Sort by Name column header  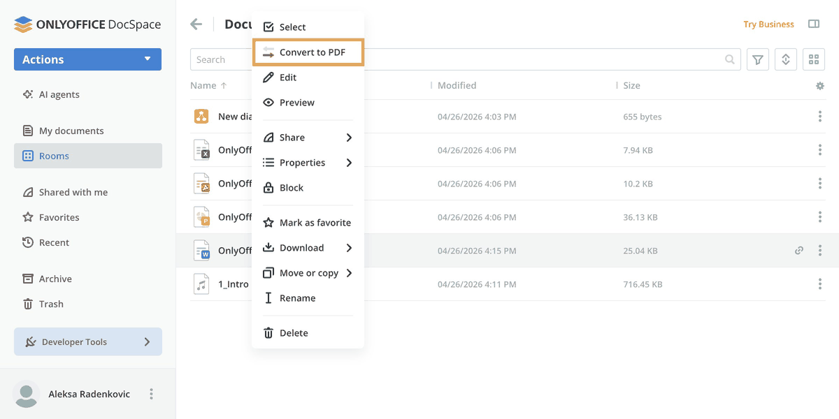208,85
